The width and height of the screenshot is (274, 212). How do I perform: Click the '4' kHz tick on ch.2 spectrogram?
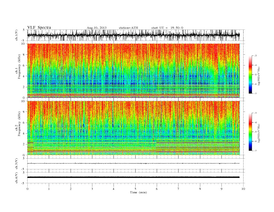(24, 134)
